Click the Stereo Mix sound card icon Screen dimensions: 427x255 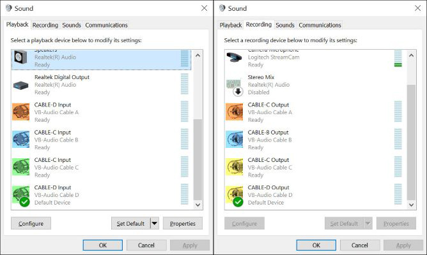click(234, 84)
